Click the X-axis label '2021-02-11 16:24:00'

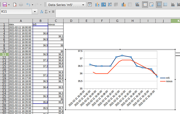point(147,98)
